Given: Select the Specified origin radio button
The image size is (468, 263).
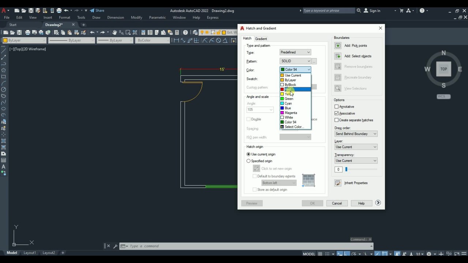Looking at the screenshot, I should 249,161.
